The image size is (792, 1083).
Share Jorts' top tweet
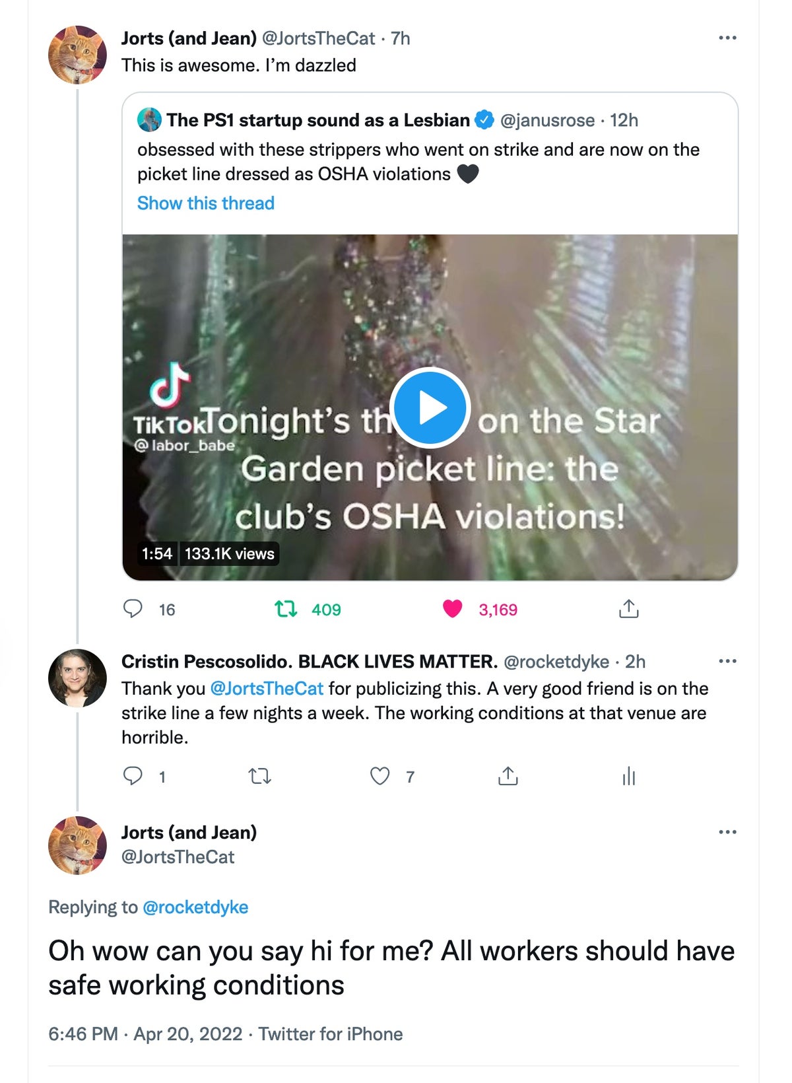[x=628, y=608]
